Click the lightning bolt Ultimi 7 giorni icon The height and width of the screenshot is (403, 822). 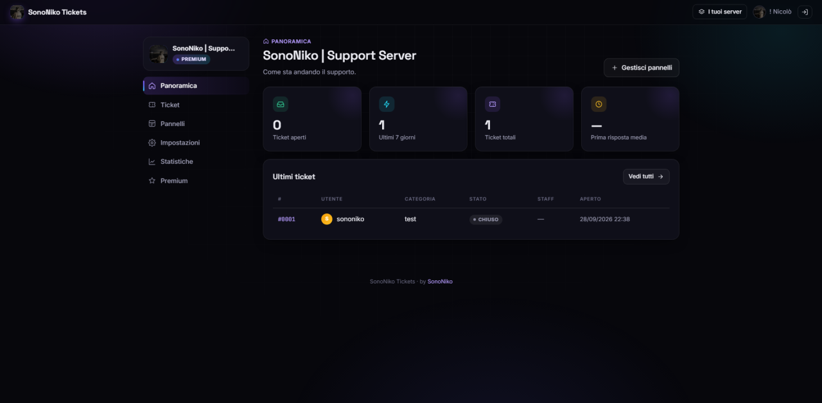[x=387, y=104]
